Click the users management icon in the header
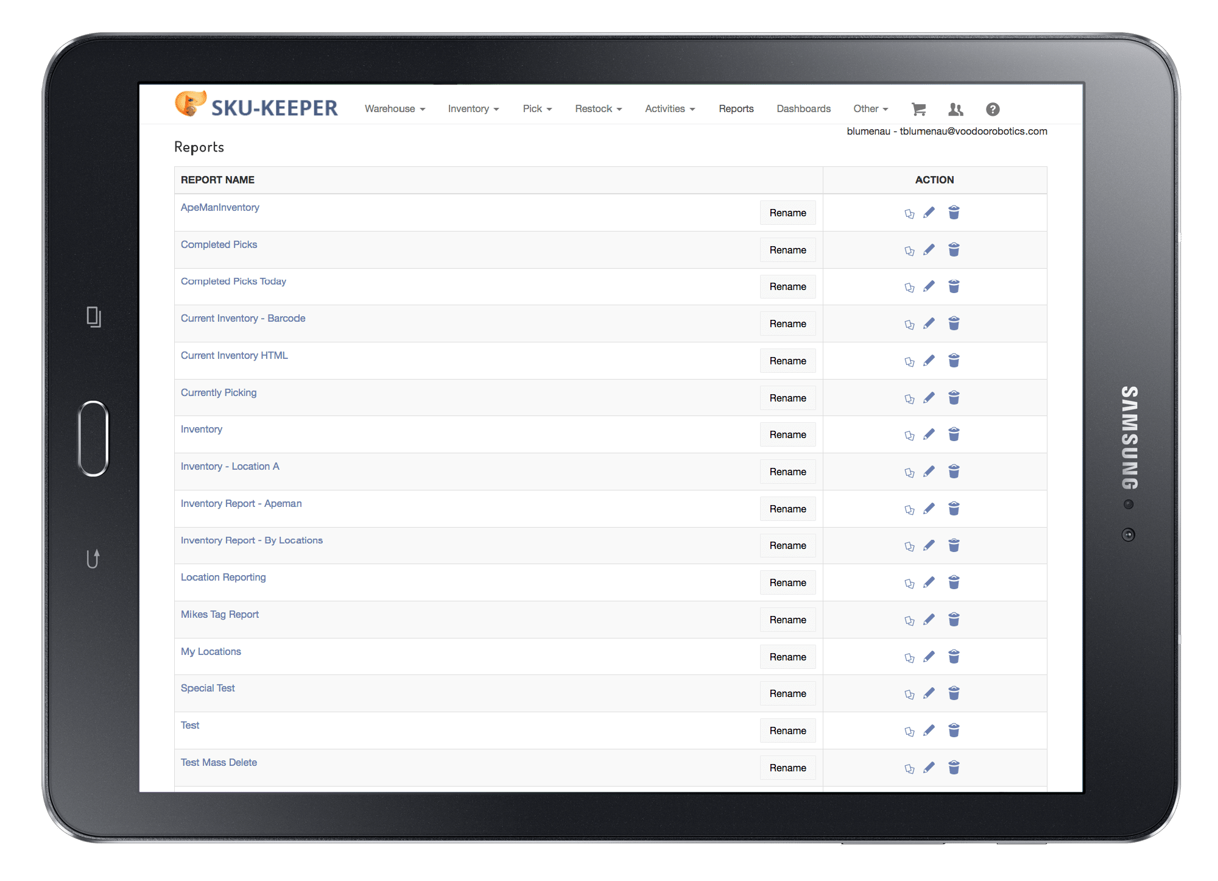This screenshot has width=1218, height=881. click(955, 108)
